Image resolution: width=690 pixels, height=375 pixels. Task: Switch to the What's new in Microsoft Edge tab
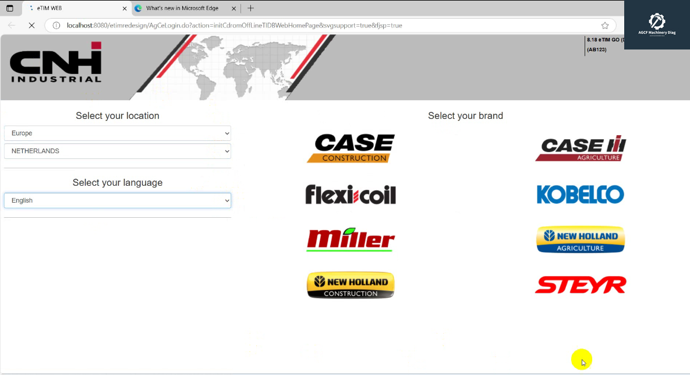[183, 9]
